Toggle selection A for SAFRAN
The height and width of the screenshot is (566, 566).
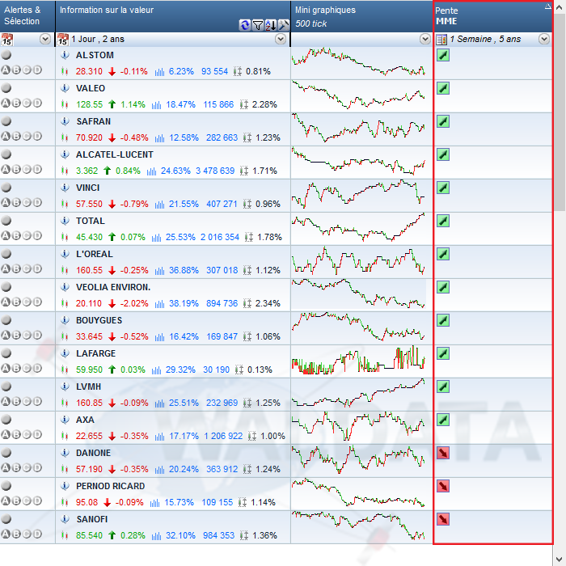coord(6,136)
